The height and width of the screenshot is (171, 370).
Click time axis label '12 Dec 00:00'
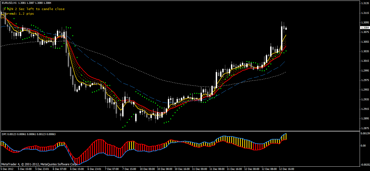252,169
